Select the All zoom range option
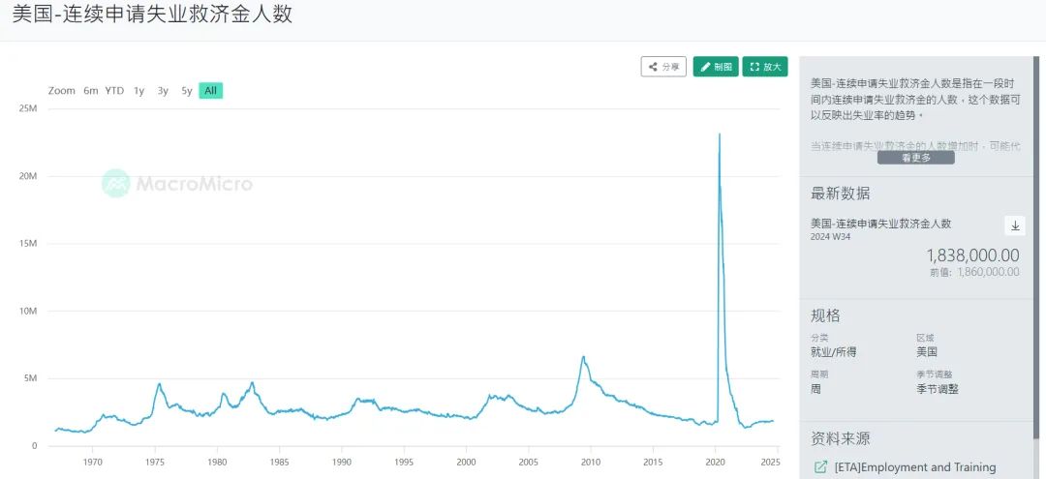1046x479 pixels. 211,91
